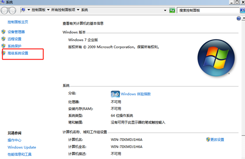The image size is (245, 159).
Task: Select 所有控制面板项 breadcrumb item
Action: coord(63,10)
